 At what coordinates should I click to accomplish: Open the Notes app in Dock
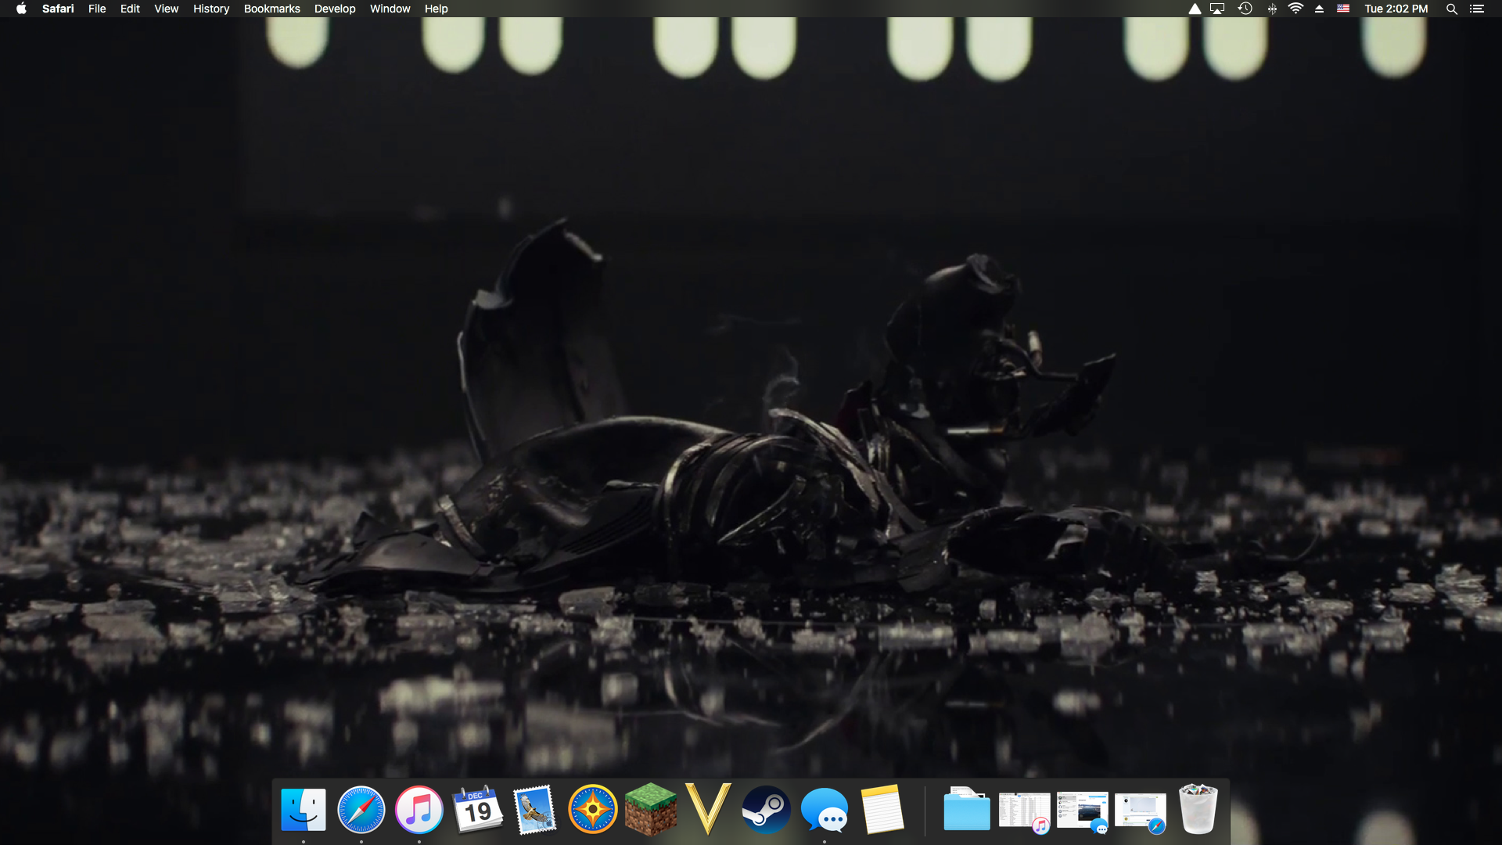point(882,810)
